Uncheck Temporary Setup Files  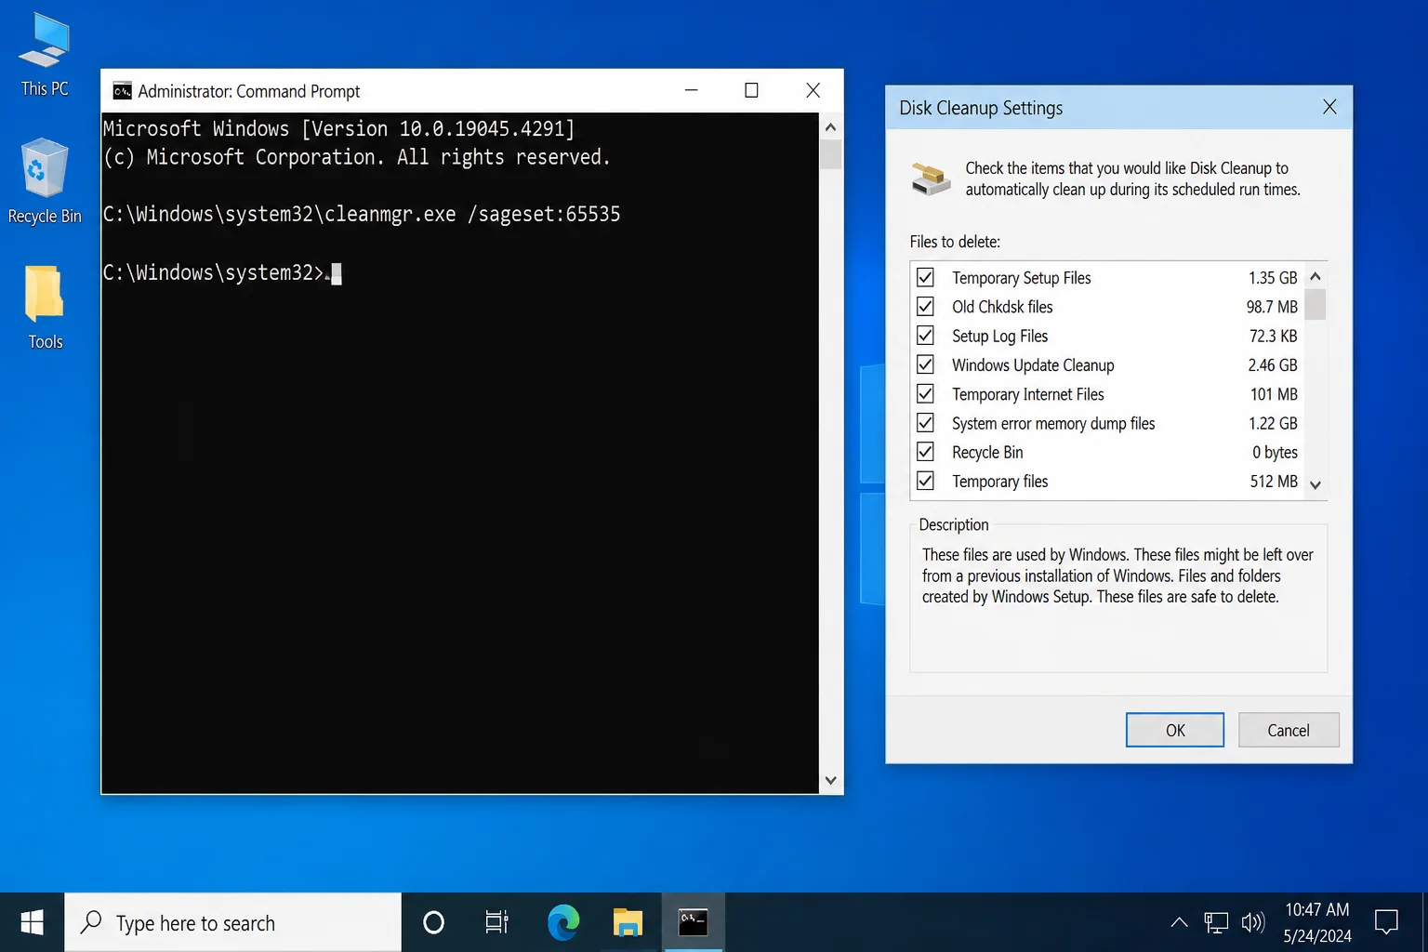925,277
